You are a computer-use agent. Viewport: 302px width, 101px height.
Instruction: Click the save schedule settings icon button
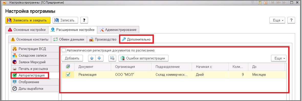[112, 58]
